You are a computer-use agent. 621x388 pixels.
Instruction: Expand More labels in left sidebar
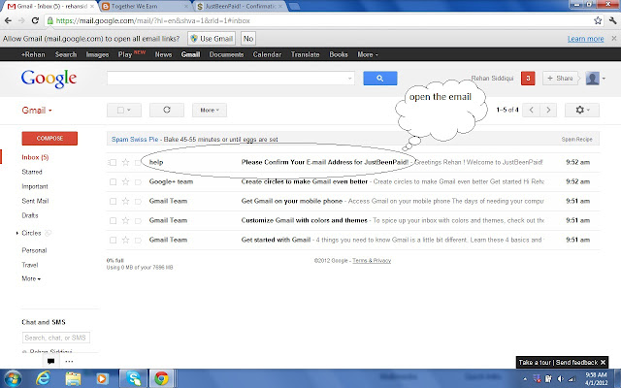[31, 278]
